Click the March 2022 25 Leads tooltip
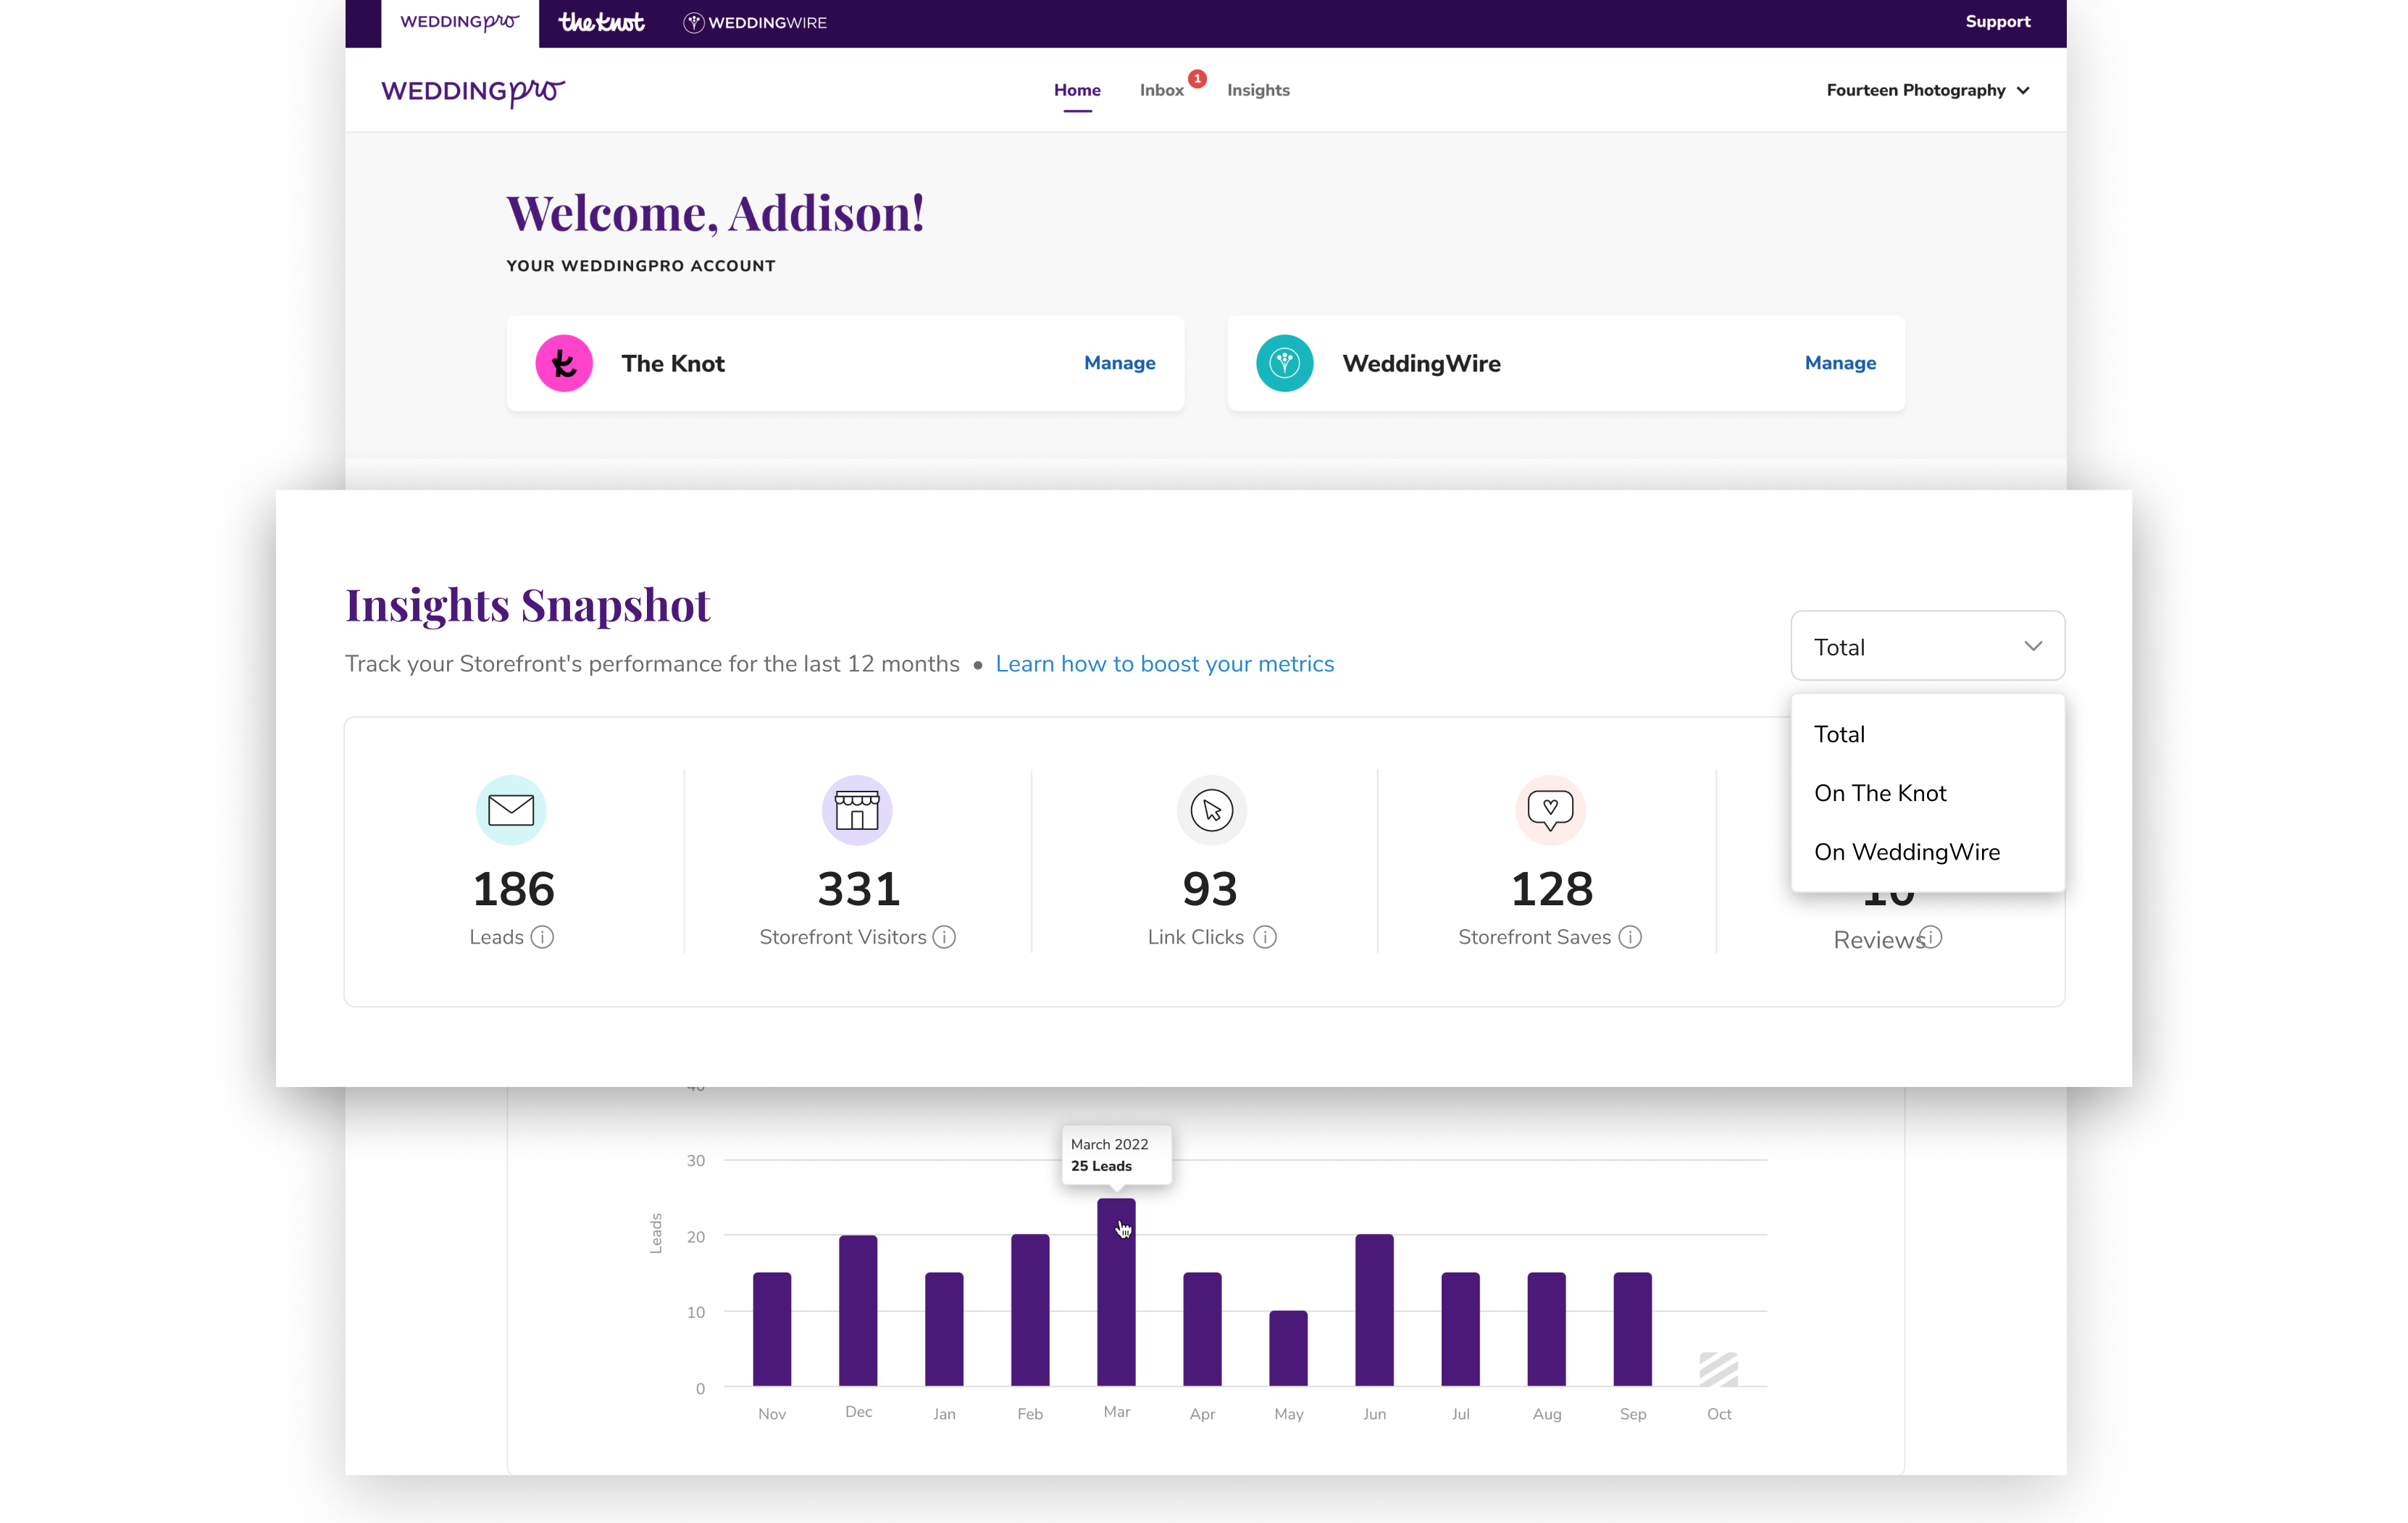 click(x=1116, y=1155)
